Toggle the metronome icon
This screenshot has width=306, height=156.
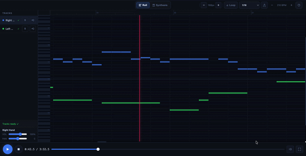tap(264, 5)
